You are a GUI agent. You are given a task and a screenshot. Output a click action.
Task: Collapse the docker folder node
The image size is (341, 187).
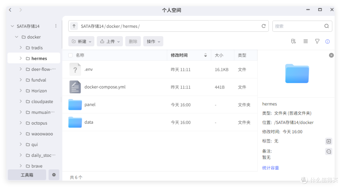coord(16,37)
